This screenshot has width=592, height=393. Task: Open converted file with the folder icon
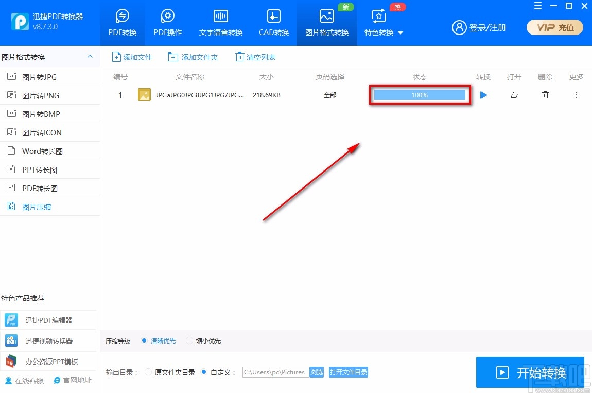click(514, 95)
